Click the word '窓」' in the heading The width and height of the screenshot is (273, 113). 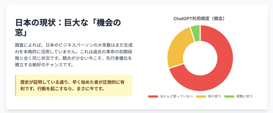tap(21, 33)
